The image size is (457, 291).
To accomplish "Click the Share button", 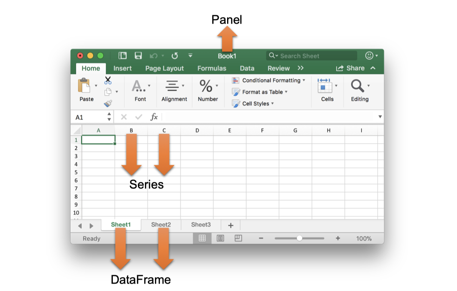I will (x=350, y=68).
